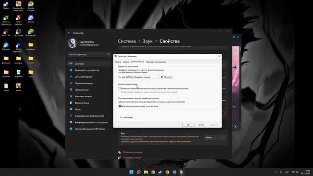Click the user avatar in Settings
Screen dimensions: 313x176
point(72,43)
